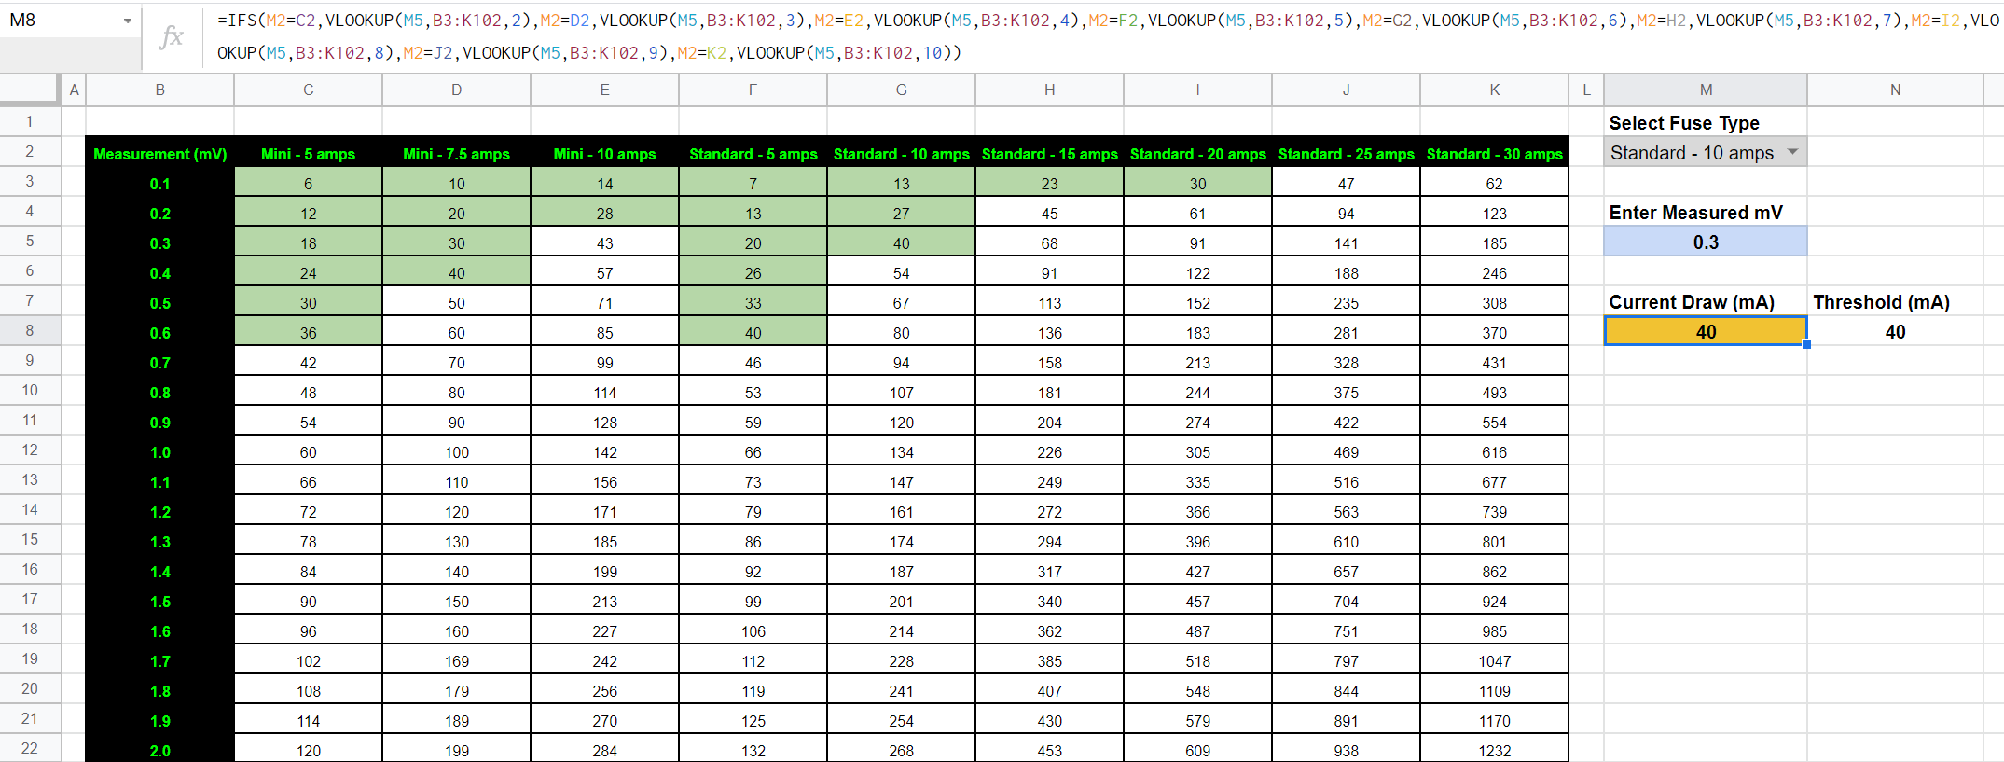
Task: Click the Threshold (mA) label
Action: point(1881,302)
